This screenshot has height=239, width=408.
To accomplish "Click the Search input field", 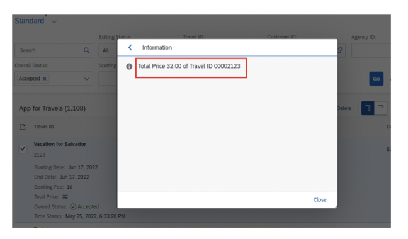I will coord(54,50).
